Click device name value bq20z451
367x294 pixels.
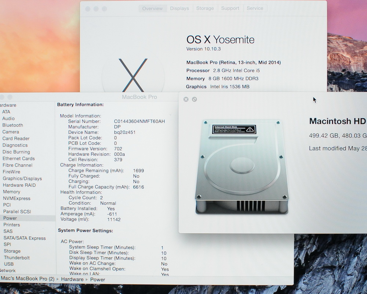[125, 132]
